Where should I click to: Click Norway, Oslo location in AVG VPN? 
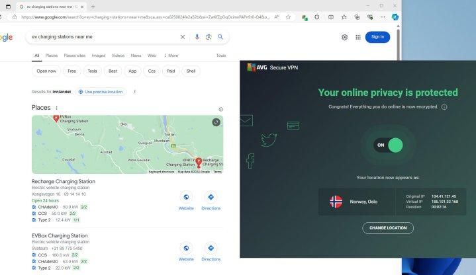(357, 202)
